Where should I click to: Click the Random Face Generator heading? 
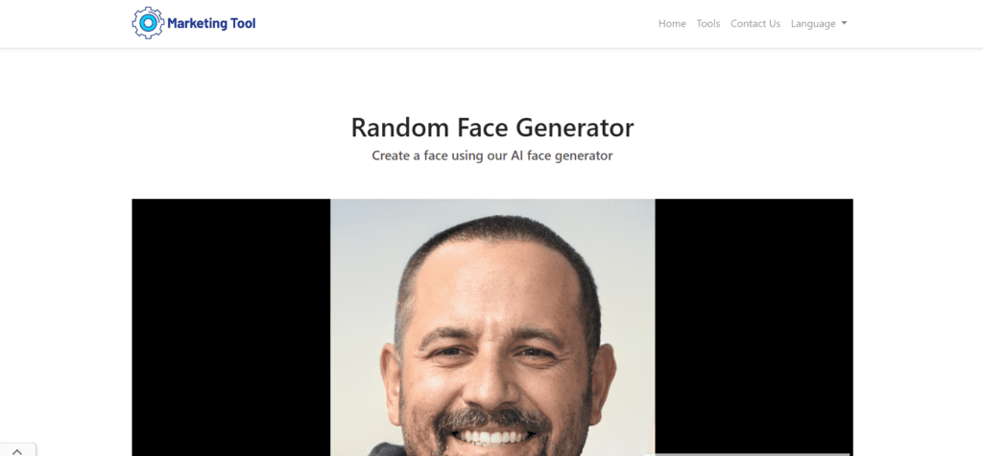(x=492, y=128)
